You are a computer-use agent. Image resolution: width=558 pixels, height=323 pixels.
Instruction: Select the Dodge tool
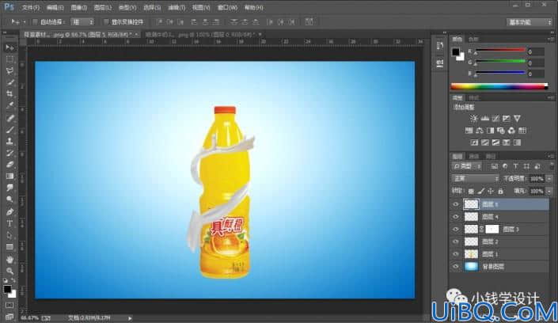[9, 199]
